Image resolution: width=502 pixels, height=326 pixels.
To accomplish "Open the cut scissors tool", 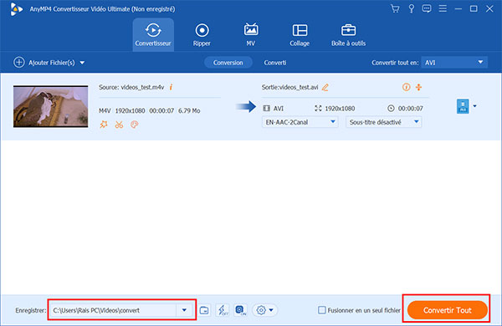I will point(119,125).
